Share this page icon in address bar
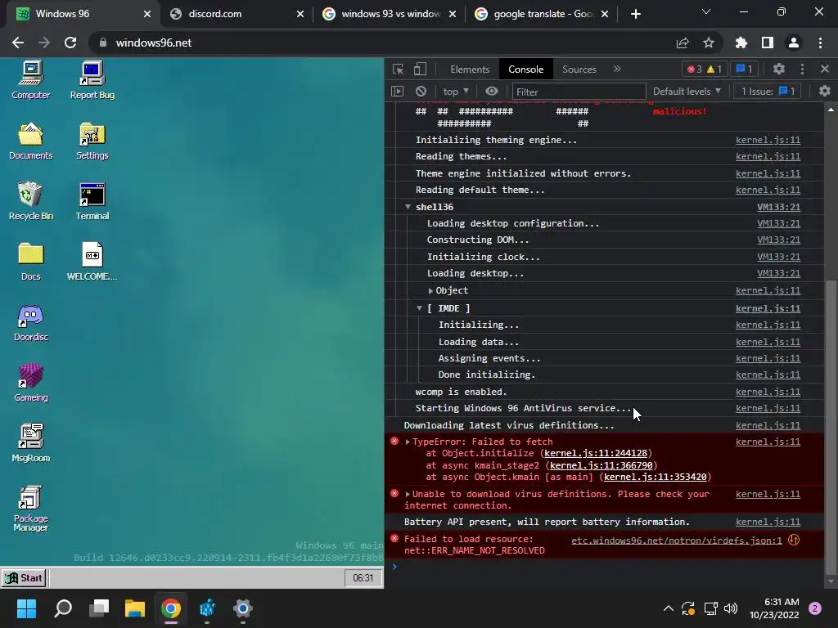The image size is (838, 628). pyautogui.click(x=683, y=43)
